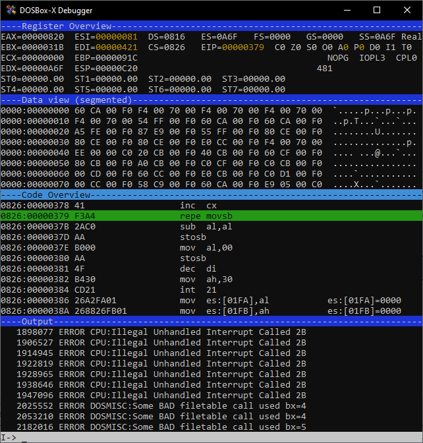Select the 'inc cx' instruction line
This screenshot has height=443, width=423.
(x=211, y=206)
